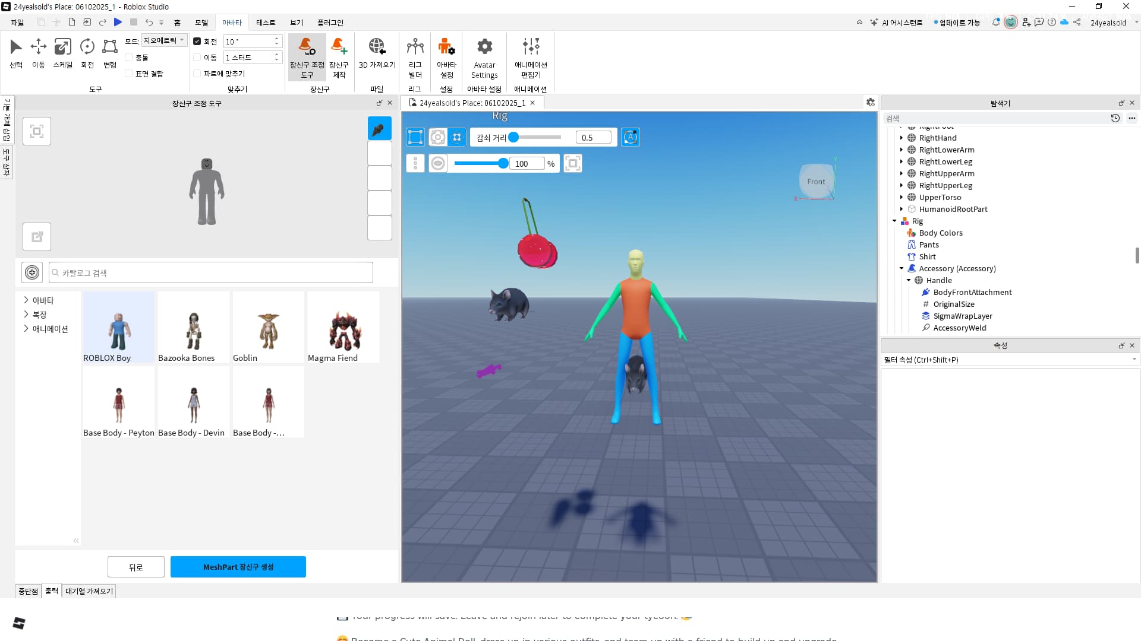Open the 24yealsold account dropdown
1141x641 pixels.
[1114, 23]
